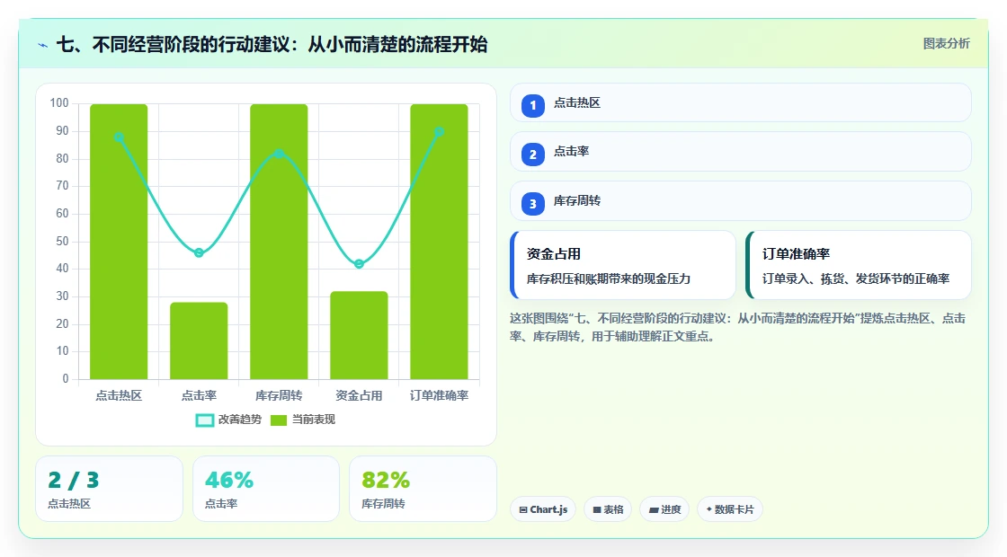Click the 82% 库存周转 stat card

tap(423, 489)
